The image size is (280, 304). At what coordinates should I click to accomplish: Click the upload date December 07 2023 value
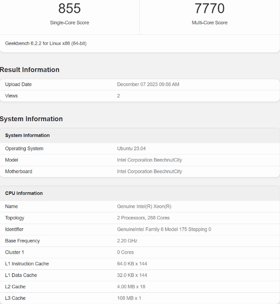148,85
